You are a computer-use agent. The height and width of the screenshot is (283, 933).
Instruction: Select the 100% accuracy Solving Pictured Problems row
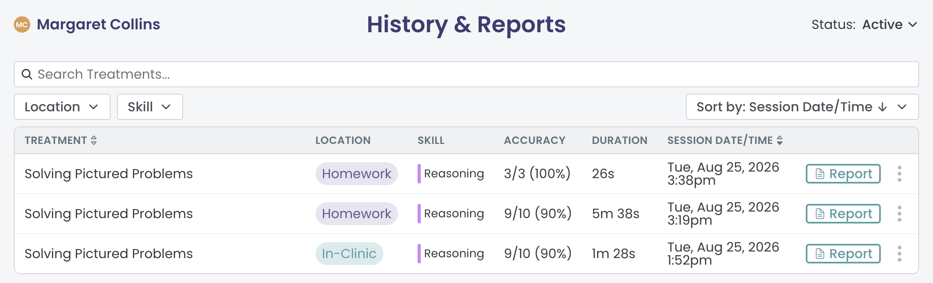point(466,174)
